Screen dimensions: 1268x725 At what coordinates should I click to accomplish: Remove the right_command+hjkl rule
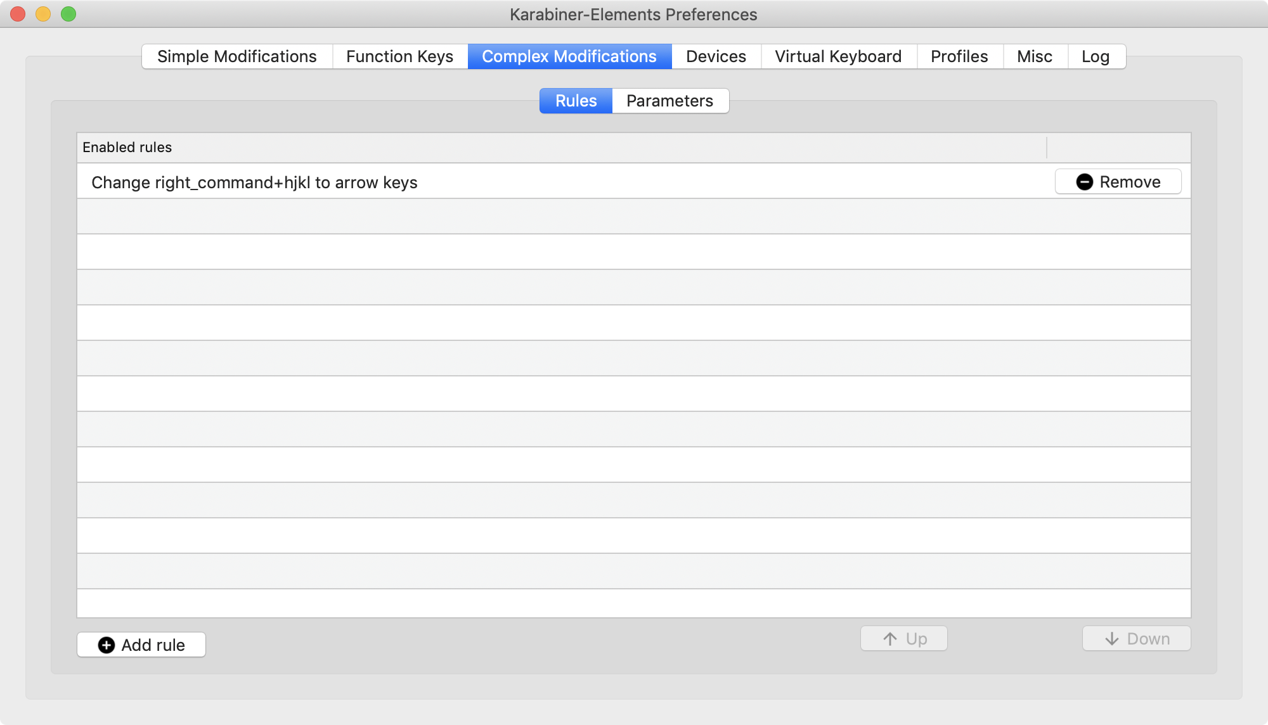(x=1118, y=182)
